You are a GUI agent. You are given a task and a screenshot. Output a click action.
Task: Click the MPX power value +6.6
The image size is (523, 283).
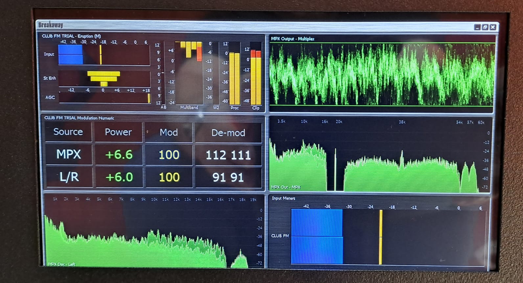click(119, 155)
